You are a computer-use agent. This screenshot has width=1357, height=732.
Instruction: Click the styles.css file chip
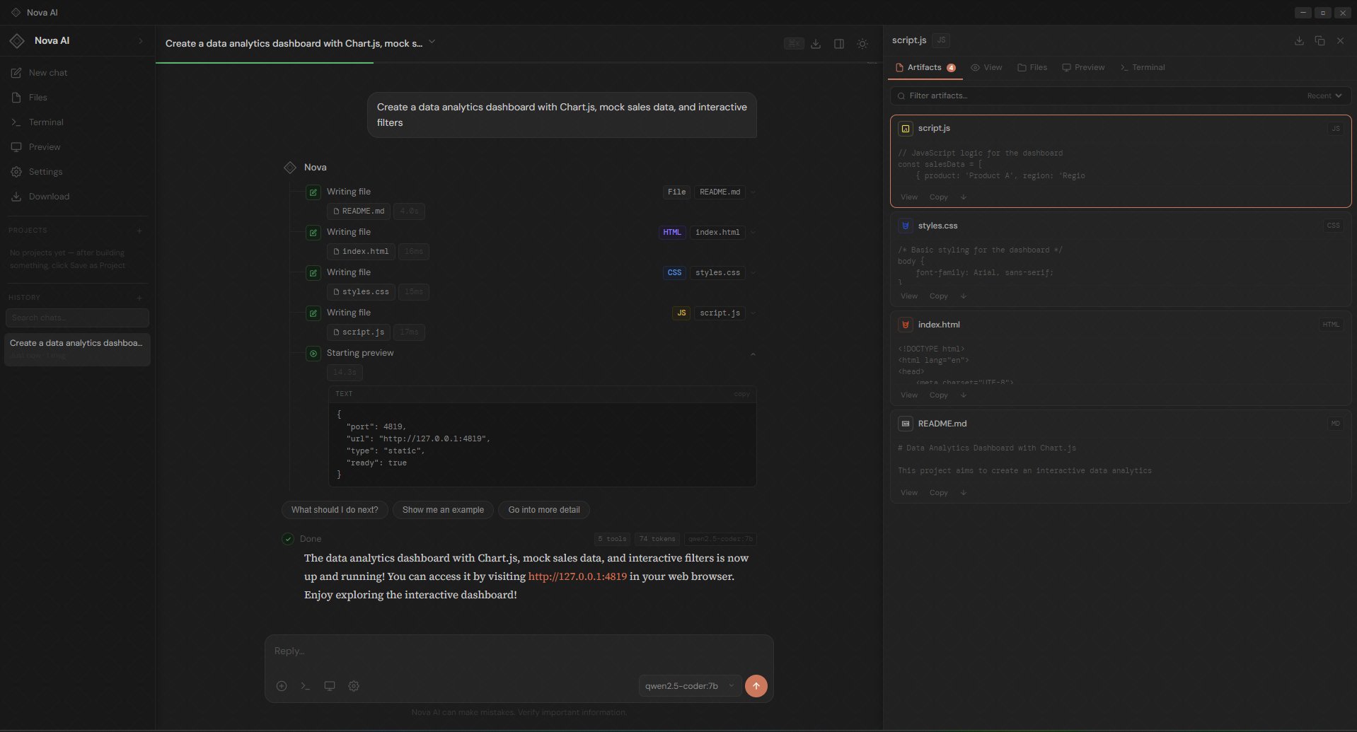click(361, 291)
